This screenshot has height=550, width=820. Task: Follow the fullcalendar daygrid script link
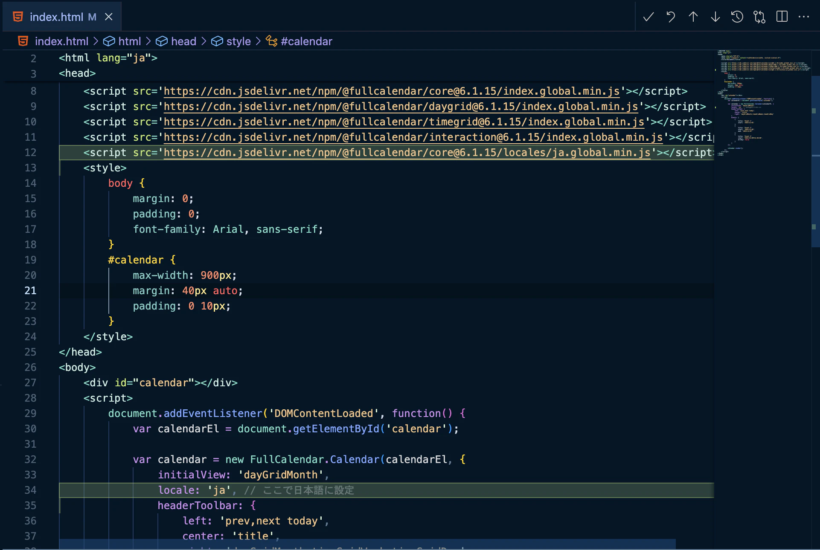click(x=401, y=107)
